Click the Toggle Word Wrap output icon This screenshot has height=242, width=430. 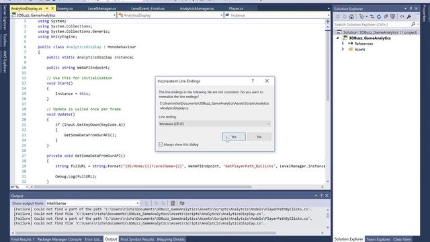pos(182,203)
